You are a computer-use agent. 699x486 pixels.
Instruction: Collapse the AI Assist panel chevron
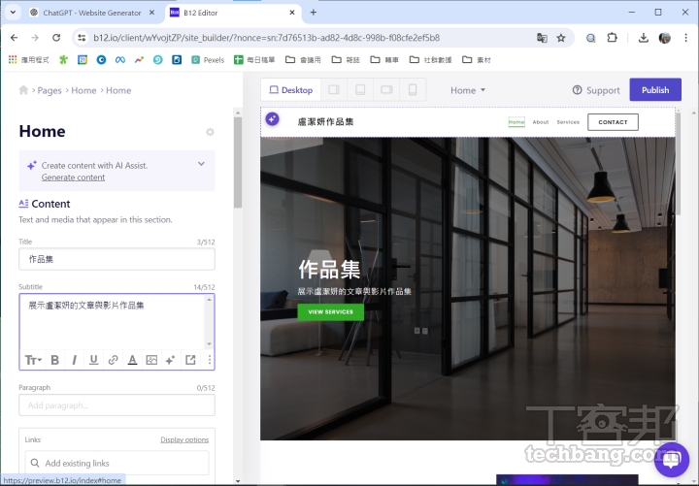pyautogui.click(x=202, y=164)
